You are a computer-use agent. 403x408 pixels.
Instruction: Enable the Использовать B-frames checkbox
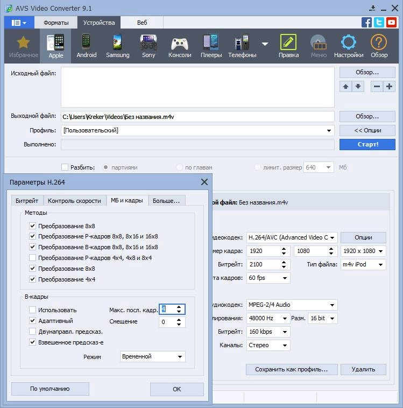tap(32, 310)
